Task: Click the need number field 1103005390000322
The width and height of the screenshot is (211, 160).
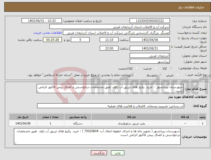Action: pos(150,21)
